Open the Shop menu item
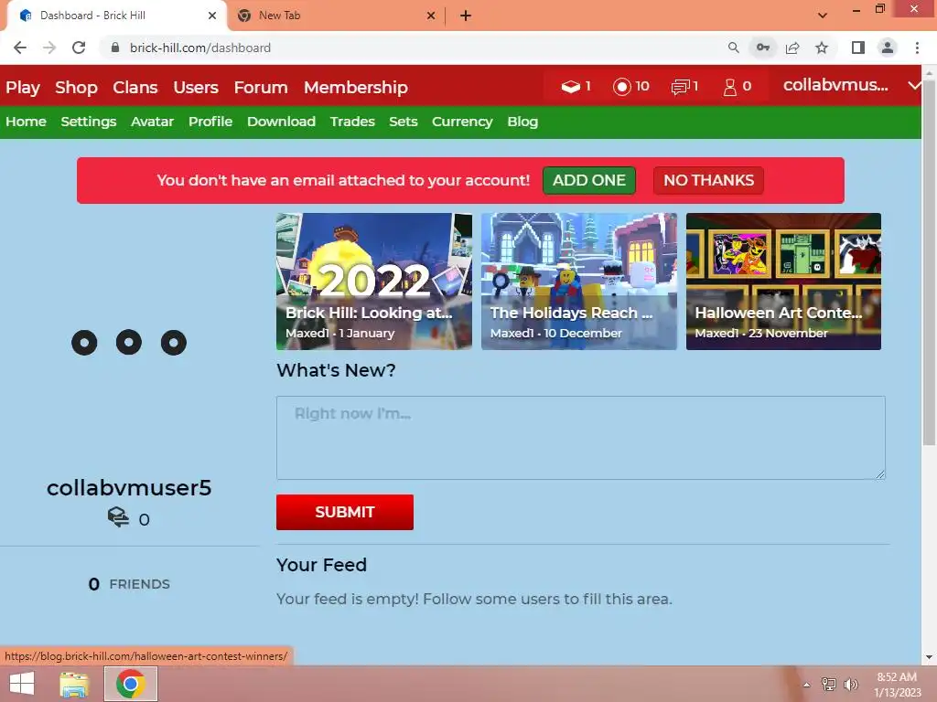Screen dimensions: 937x702 pyautogui.click(x=76, y=87)
